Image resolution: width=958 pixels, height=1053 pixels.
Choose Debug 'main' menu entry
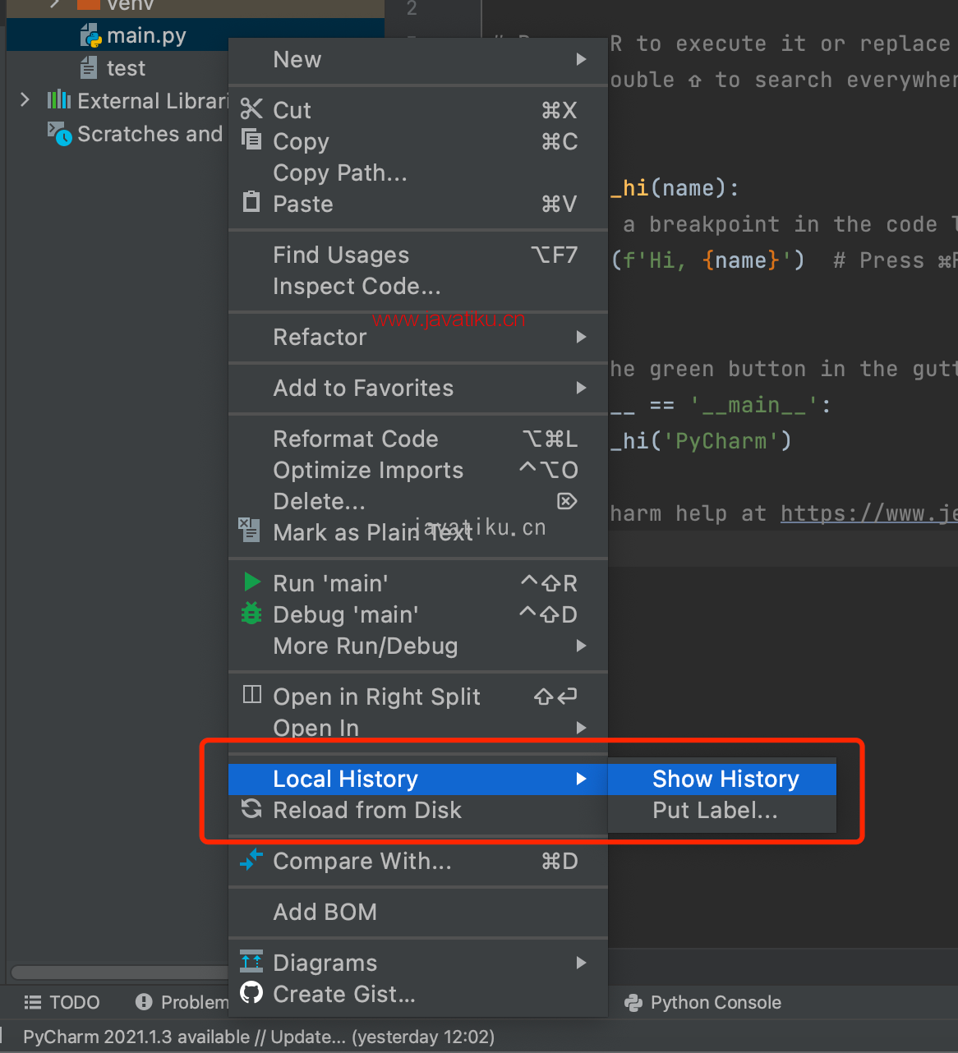(x=418, y=614)
